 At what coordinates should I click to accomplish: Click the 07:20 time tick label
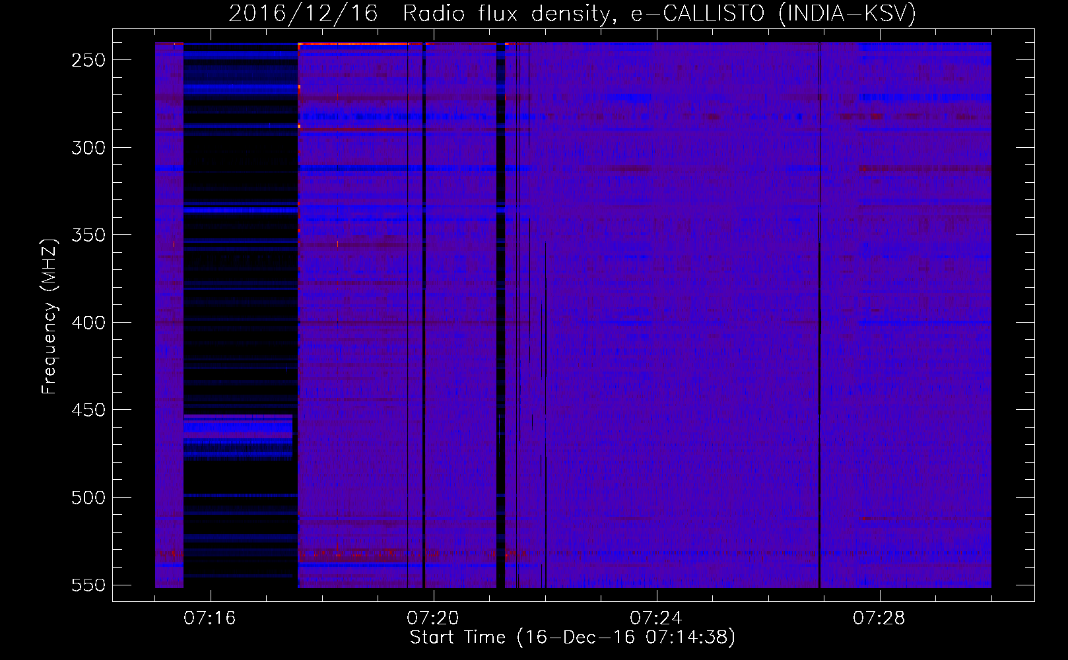pos(433,618)
